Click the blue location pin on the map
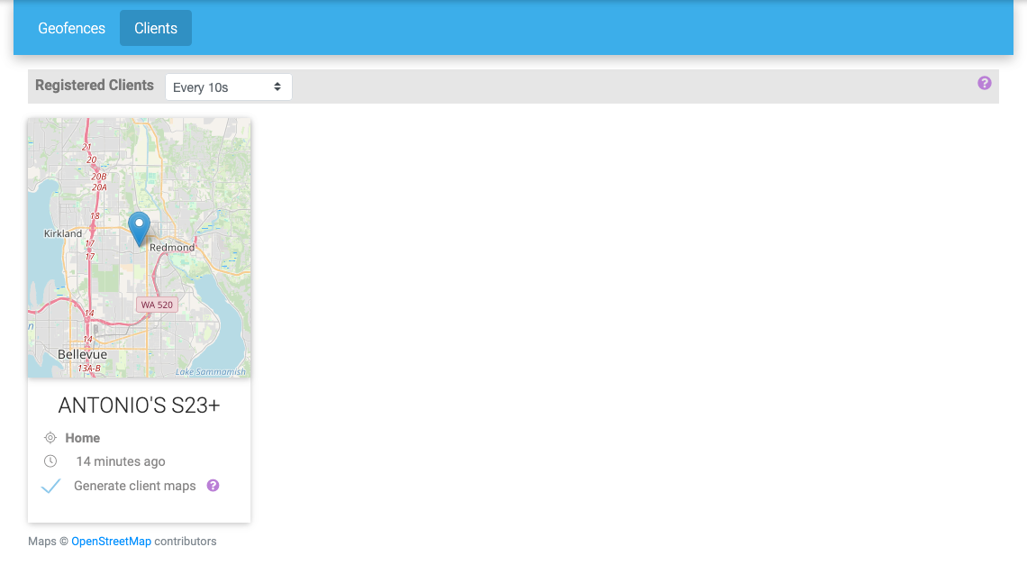Screen dimensions: 1027x565 pos(139,227)
